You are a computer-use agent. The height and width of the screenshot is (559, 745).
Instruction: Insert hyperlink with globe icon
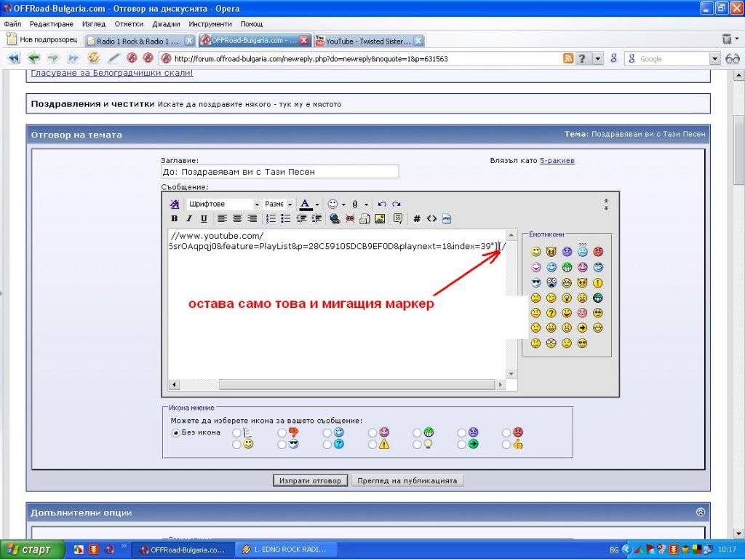pyautogui.click(x=335, y=218)
